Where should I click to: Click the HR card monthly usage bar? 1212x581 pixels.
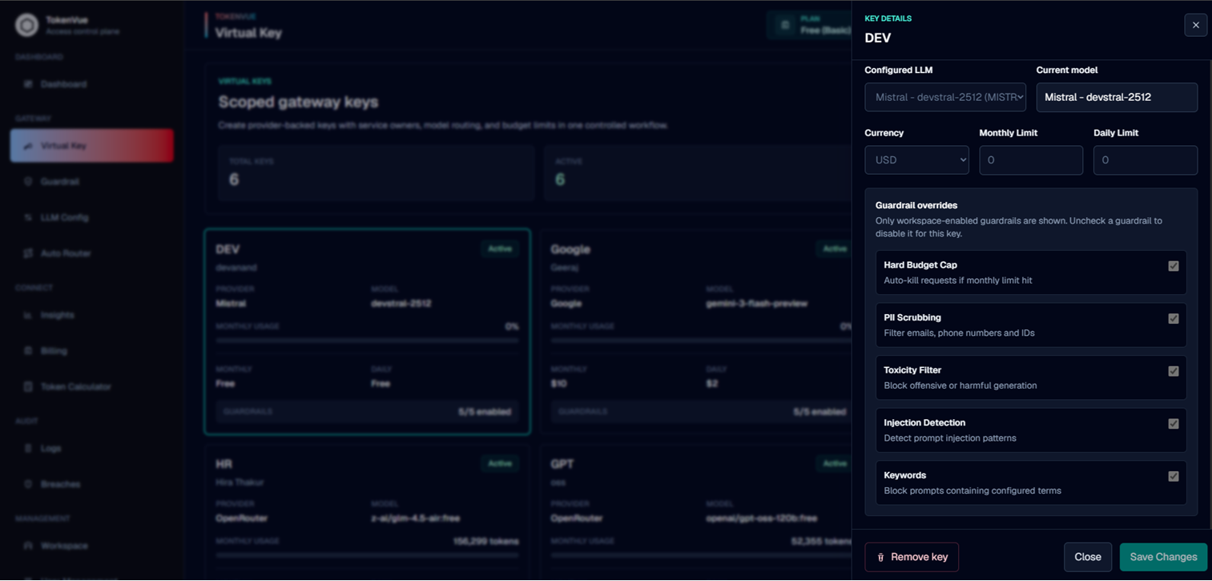pos(367,555)
